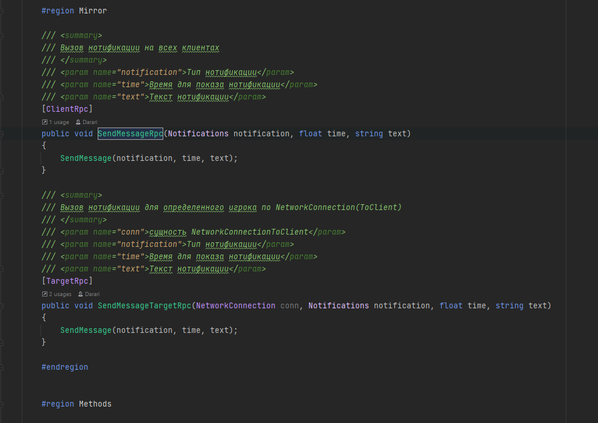Place cursor on the #endregion directive
Image resolution: width=598 pixels, height=423 pixels.
coord(64,367)
